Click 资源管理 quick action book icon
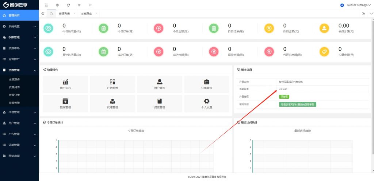The height and width of the screenshot is (181, 374). 160,101
